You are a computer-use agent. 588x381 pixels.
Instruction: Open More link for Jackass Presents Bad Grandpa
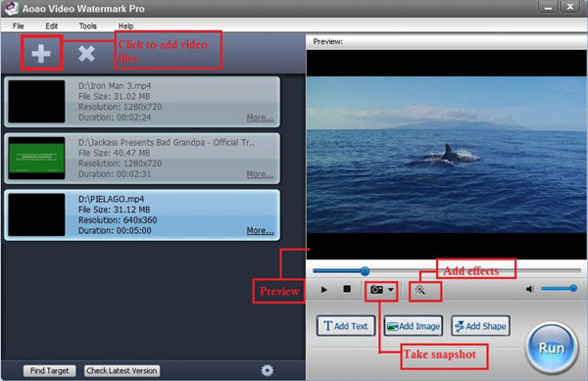tap(260, 173)
